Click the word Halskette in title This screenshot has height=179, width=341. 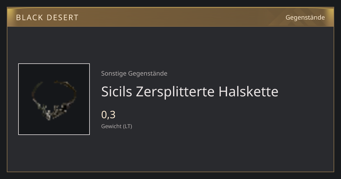(x=249, y=91)
